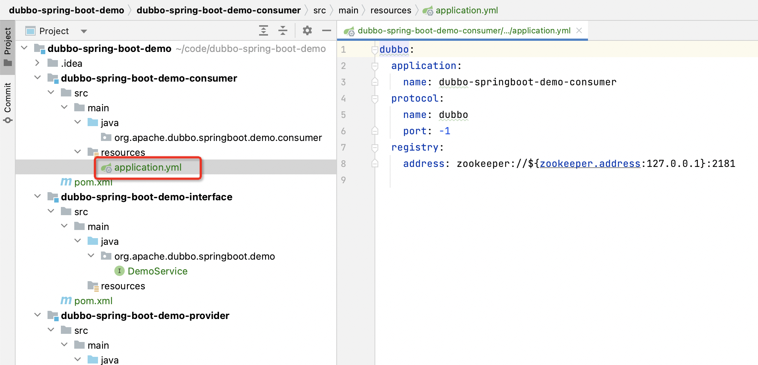Open the Project view dropdown
This screenshot has width=758, height=365.
coord(84,31)
